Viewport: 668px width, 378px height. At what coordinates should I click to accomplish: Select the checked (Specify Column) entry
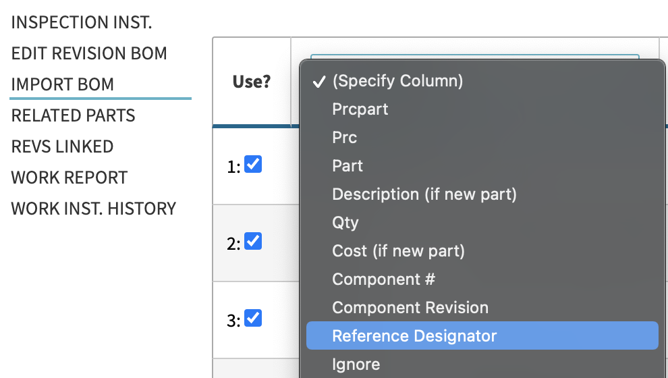pos(482,80)
